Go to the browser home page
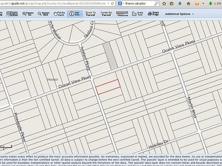The image size is (222, 166). (x=188, y=3)
